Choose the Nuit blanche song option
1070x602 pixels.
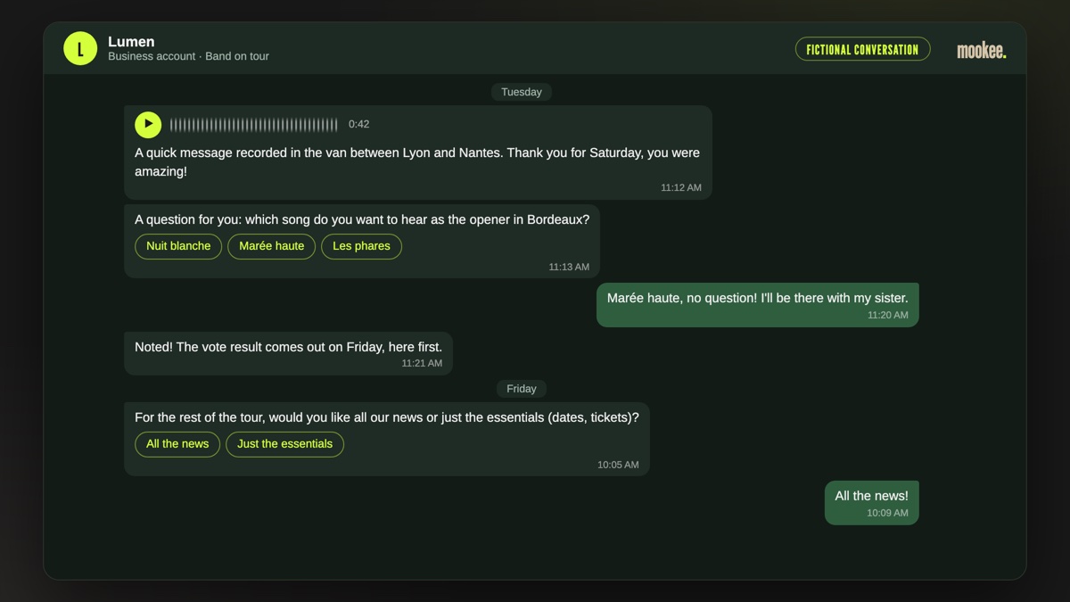(178, 246)
